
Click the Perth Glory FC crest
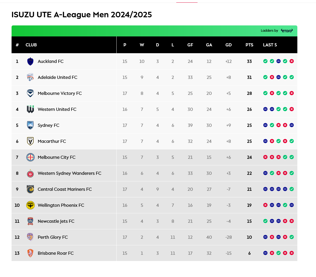[30, 237]
